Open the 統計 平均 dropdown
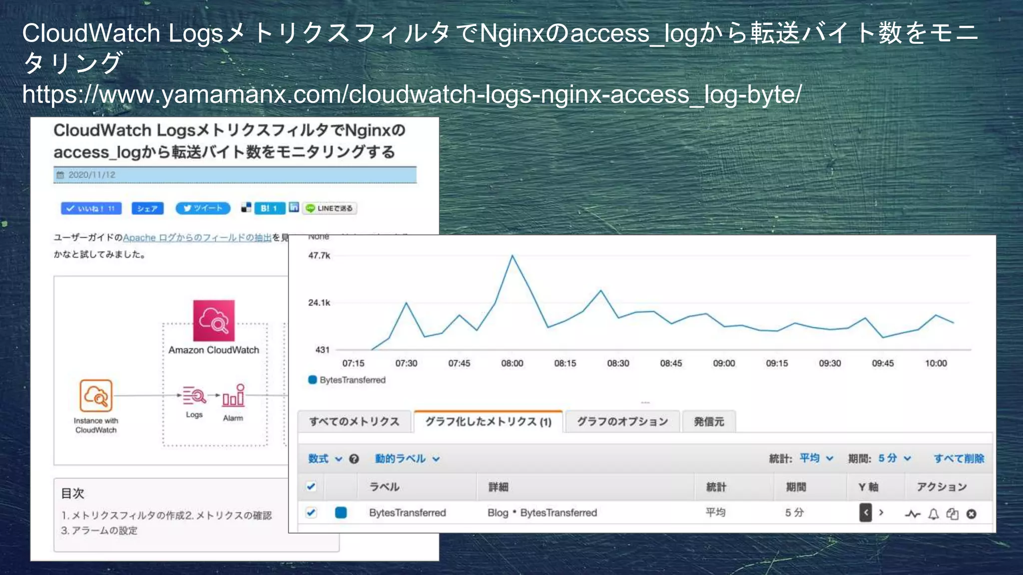This screenshot has width=1023, height=575. click(816, 458)
